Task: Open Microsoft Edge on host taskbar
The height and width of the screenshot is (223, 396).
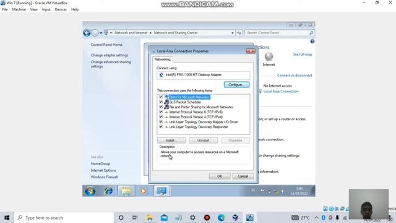Action: [222, 217]
